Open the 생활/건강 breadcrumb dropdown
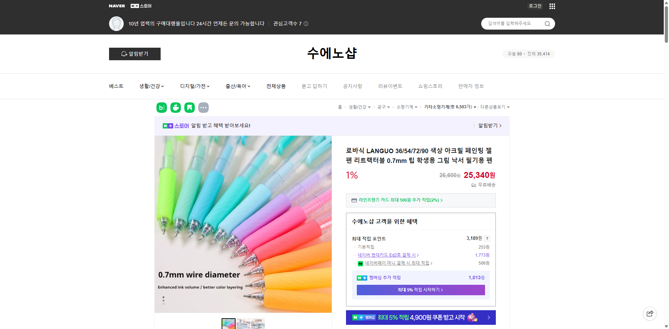The height and width of the screenshot is (329, 669). (359, 107)
